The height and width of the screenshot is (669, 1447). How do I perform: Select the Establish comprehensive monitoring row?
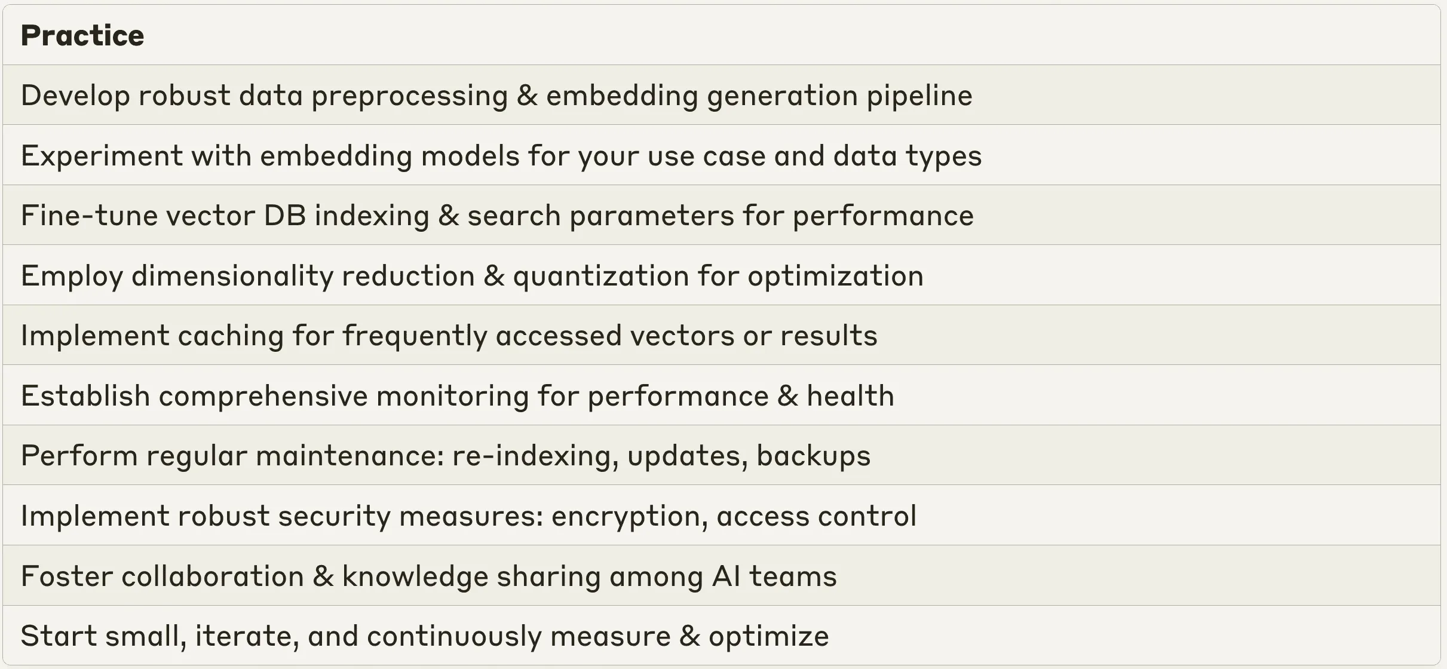point(722,395)
